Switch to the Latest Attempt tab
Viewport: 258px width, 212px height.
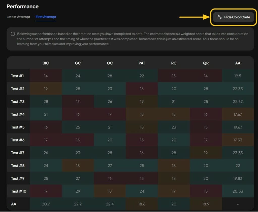(x=18, y=17)
